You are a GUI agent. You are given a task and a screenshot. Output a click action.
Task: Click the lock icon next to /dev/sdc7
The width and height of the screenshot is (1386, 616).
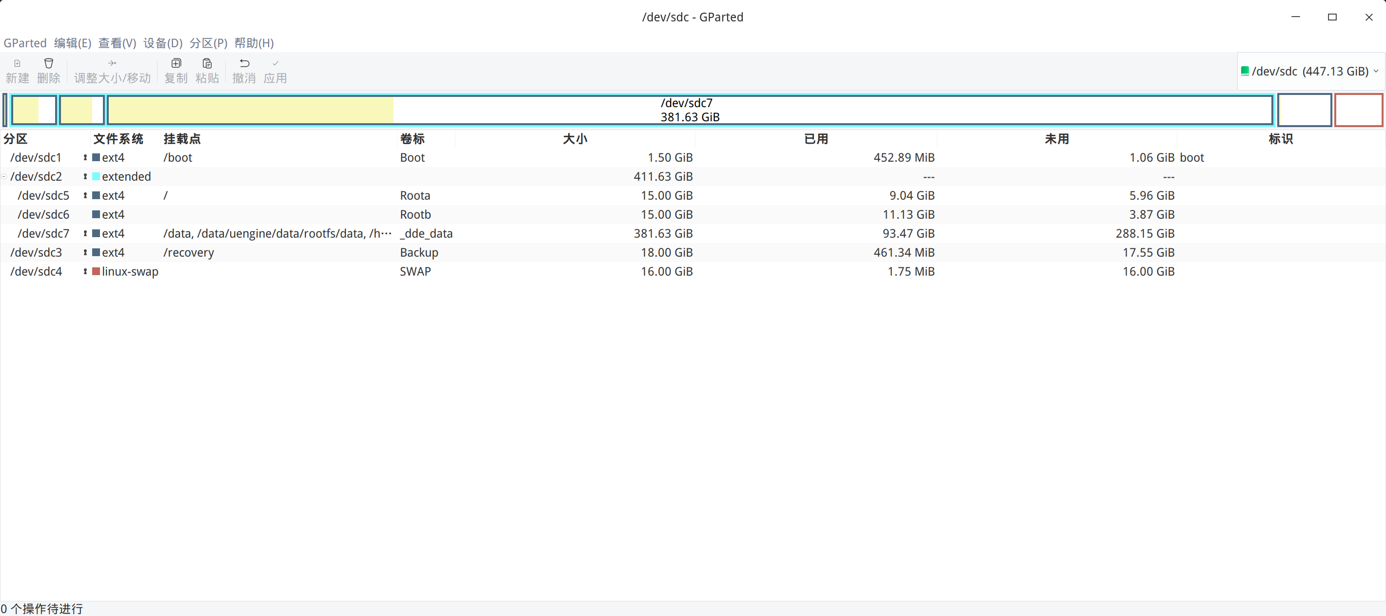click(x=85, y=234)
